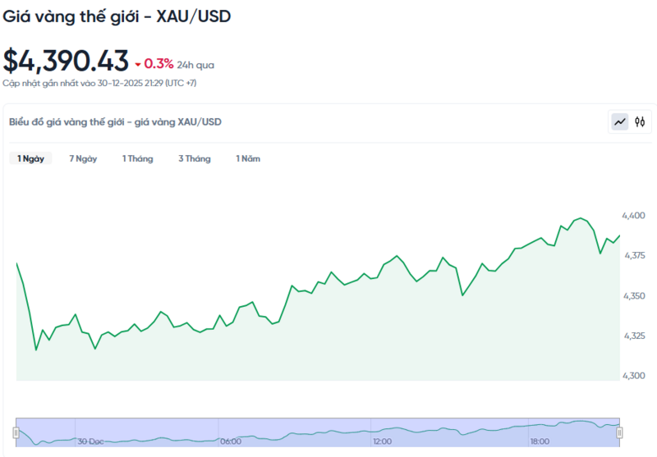Click the Giá vàng thế giới heading
Screen dimensions: 657x457
coord(116,16)
